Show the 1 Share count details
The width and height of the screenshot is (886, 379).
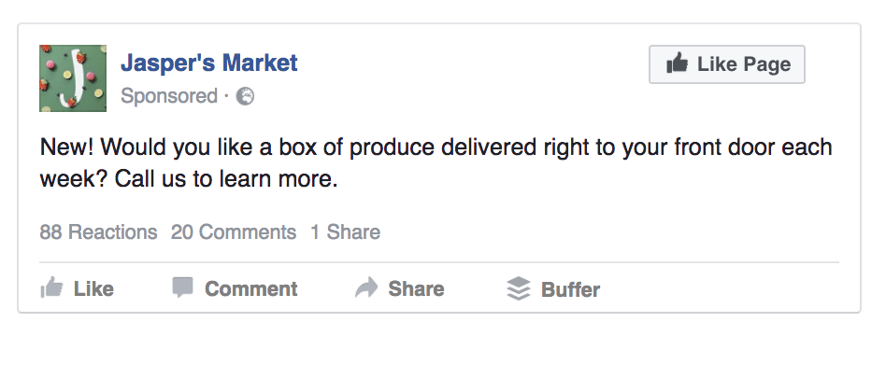click(x=345, y=232)
